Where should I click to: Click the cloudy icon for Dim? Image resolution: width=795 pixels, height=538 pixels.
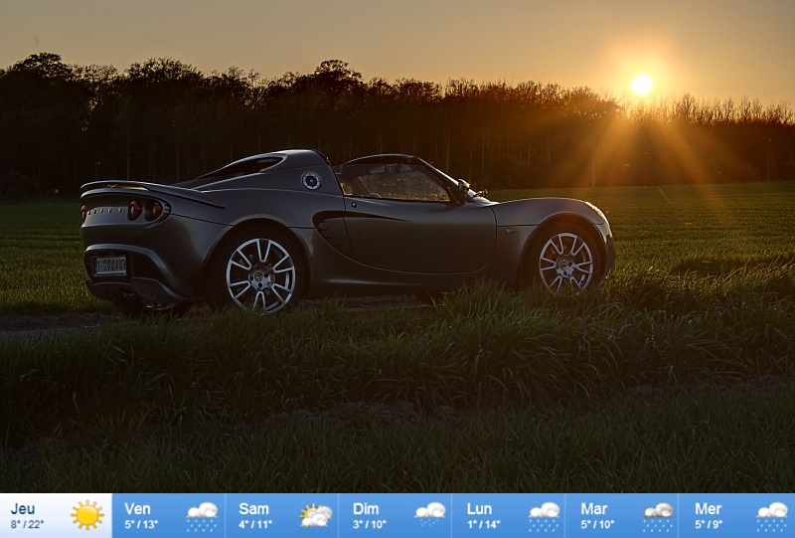tap(429, 515)
